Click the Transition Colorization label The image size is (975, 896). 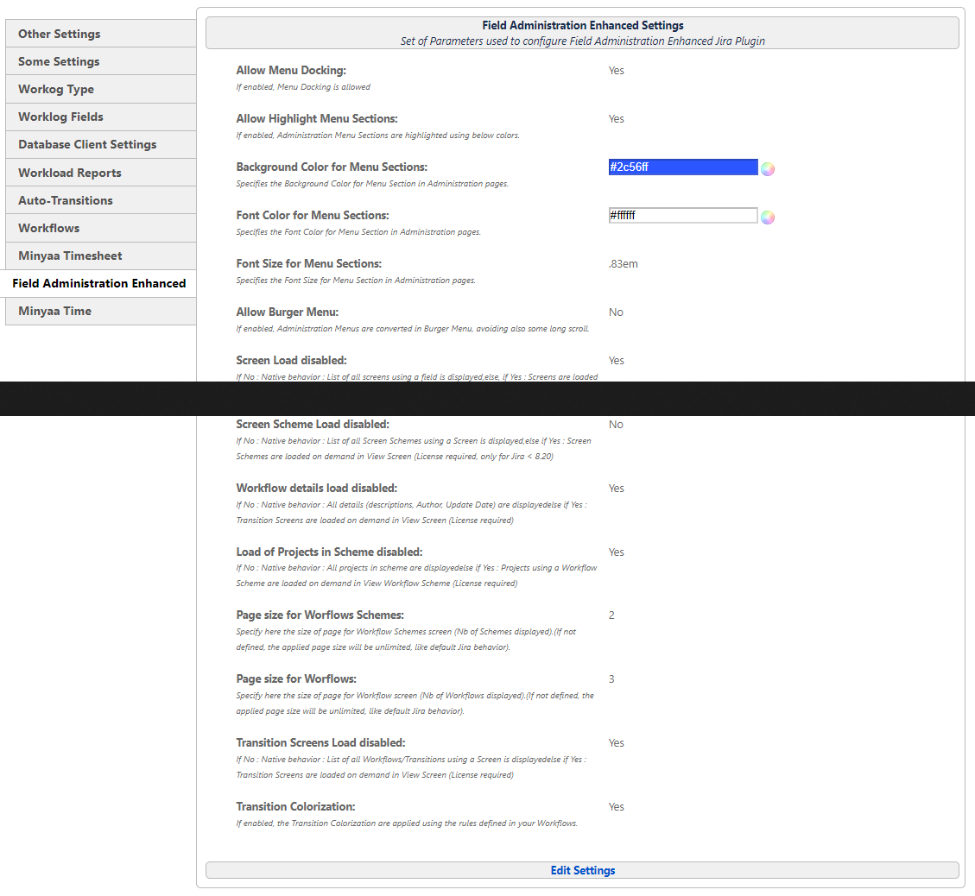pyautogui.click(x=295, y=806)
